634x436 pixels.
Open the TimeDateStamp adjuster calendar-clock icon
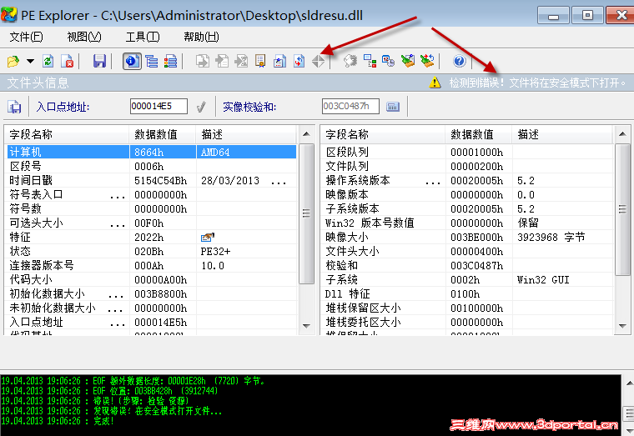click(389, 62)
